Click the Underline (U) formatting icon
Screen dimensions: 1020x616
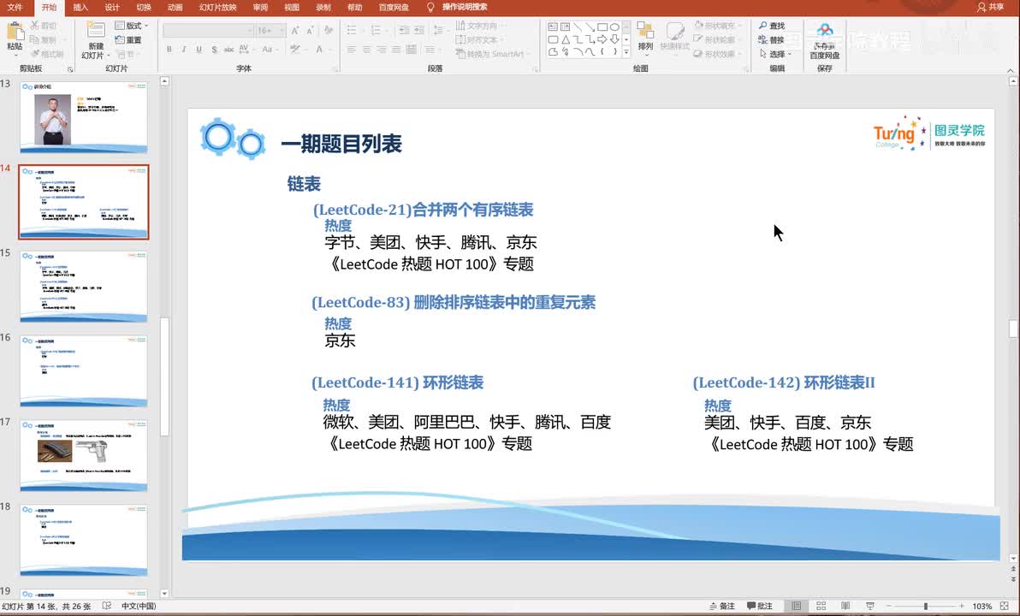[x=199, y=50]
